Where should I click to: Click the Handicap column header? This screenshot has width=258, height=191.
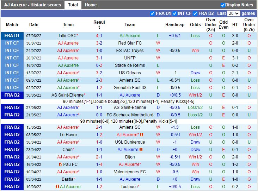click(x=175, y=25)
